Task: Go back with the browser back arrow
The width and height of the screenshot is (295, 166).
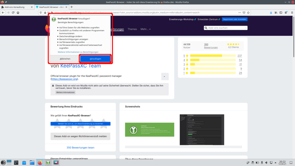Action: pos(3,13)
